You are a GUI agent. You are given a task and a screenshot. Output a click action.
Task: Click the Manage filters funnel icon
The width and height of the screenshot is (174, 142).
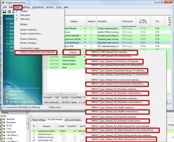(x=7, y=98)
